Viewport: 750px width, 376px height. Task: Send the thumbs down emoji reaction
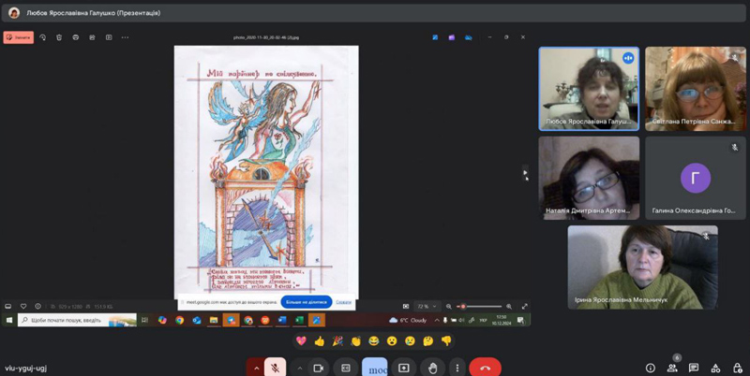[x=446, y=341]
